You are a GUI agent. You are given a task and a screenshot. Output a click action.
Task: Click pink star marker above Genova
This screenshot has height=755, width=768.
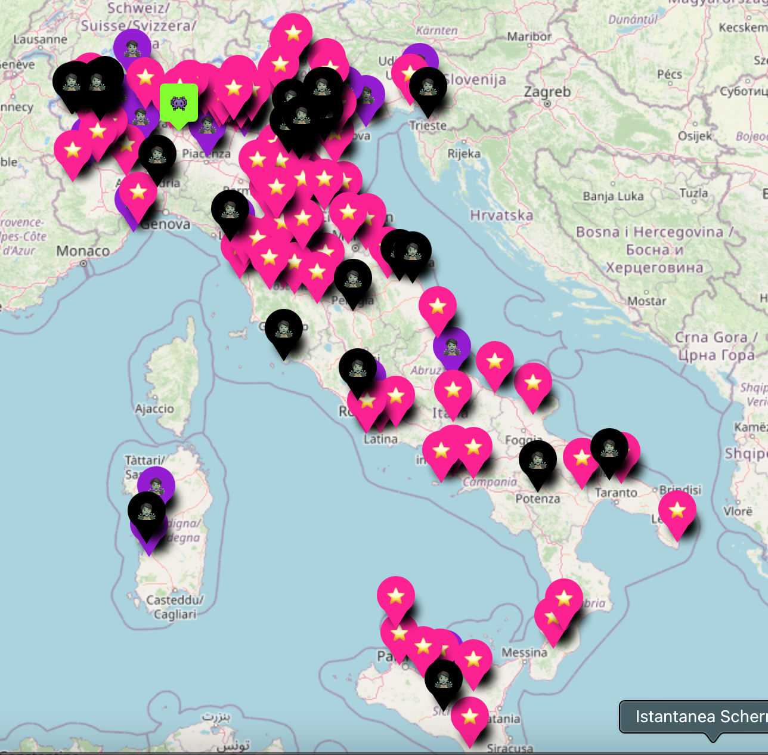138,191
